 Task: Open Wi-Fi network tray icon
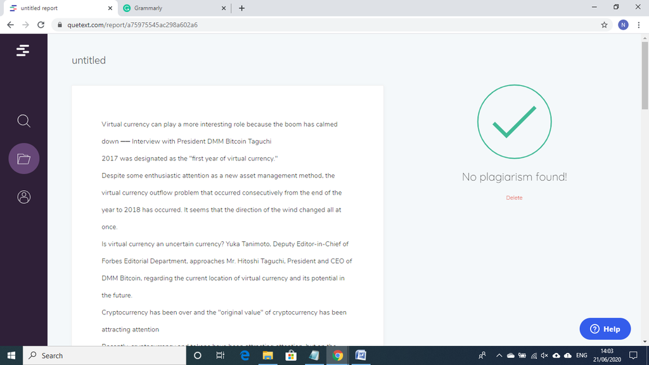point(534,355)
